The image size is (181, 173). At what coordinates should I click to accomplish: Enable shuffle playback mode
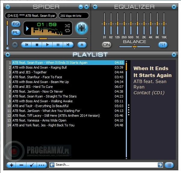67,26
